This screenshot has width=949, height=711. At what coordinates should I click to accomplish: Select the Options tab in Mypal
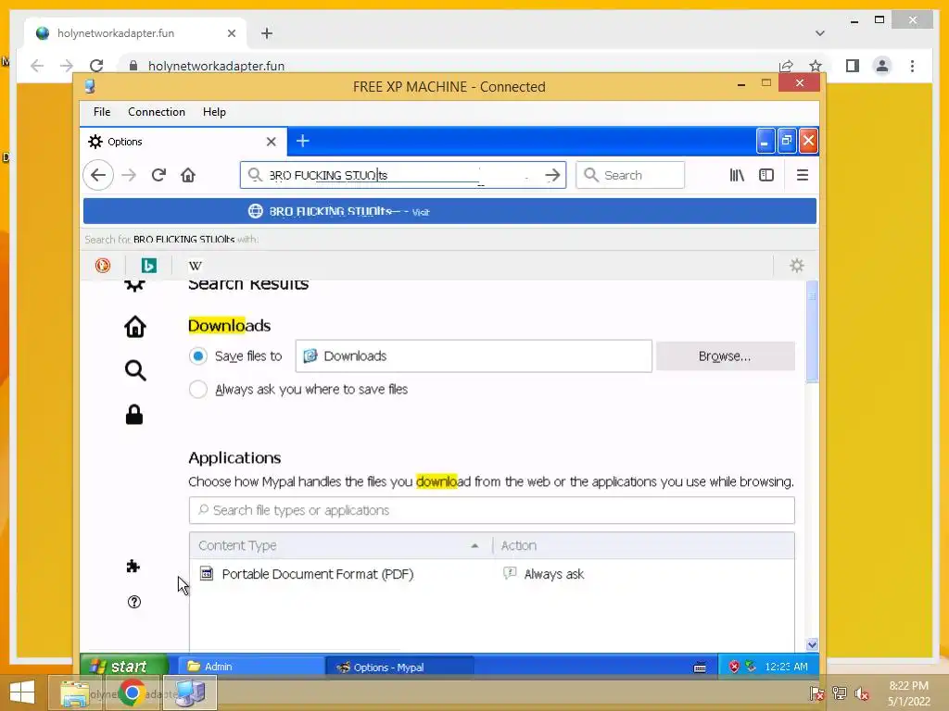coord(183,142)
